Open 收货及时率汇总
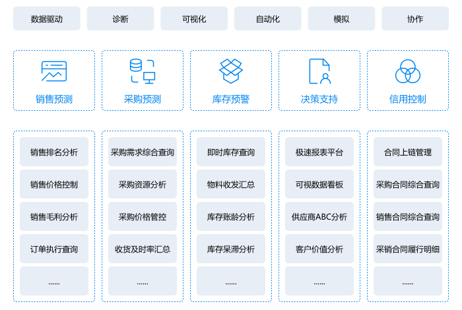Viewport: 462px width, 310px height. [x=143, y=249]
